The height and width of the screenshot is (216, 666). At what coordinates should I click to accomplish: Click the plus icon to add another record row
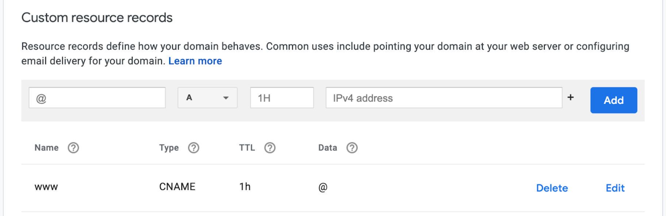pyautogui.click(x=570, y=97)
